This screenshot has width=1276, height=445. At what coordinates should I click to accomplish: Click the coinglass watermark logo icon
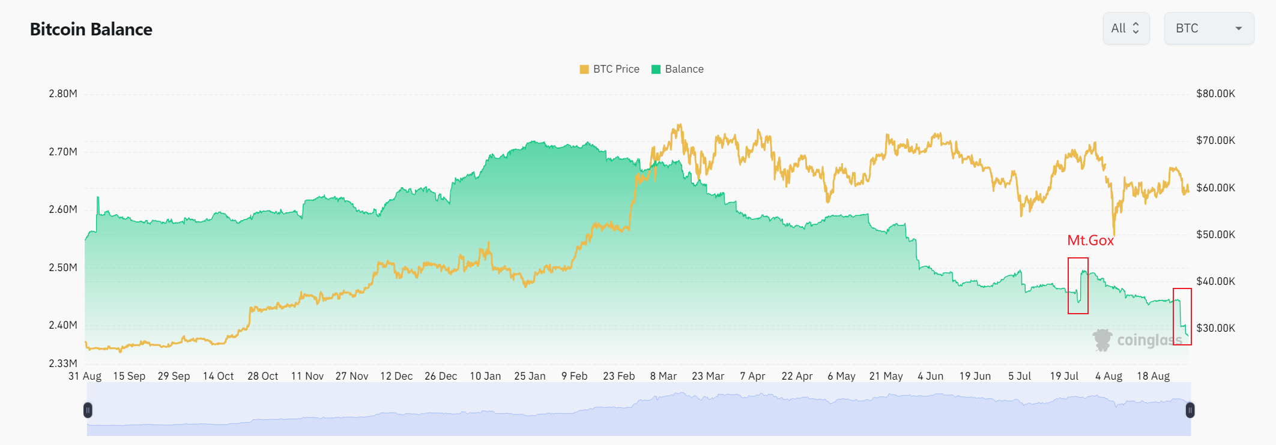click(1102, 340)
